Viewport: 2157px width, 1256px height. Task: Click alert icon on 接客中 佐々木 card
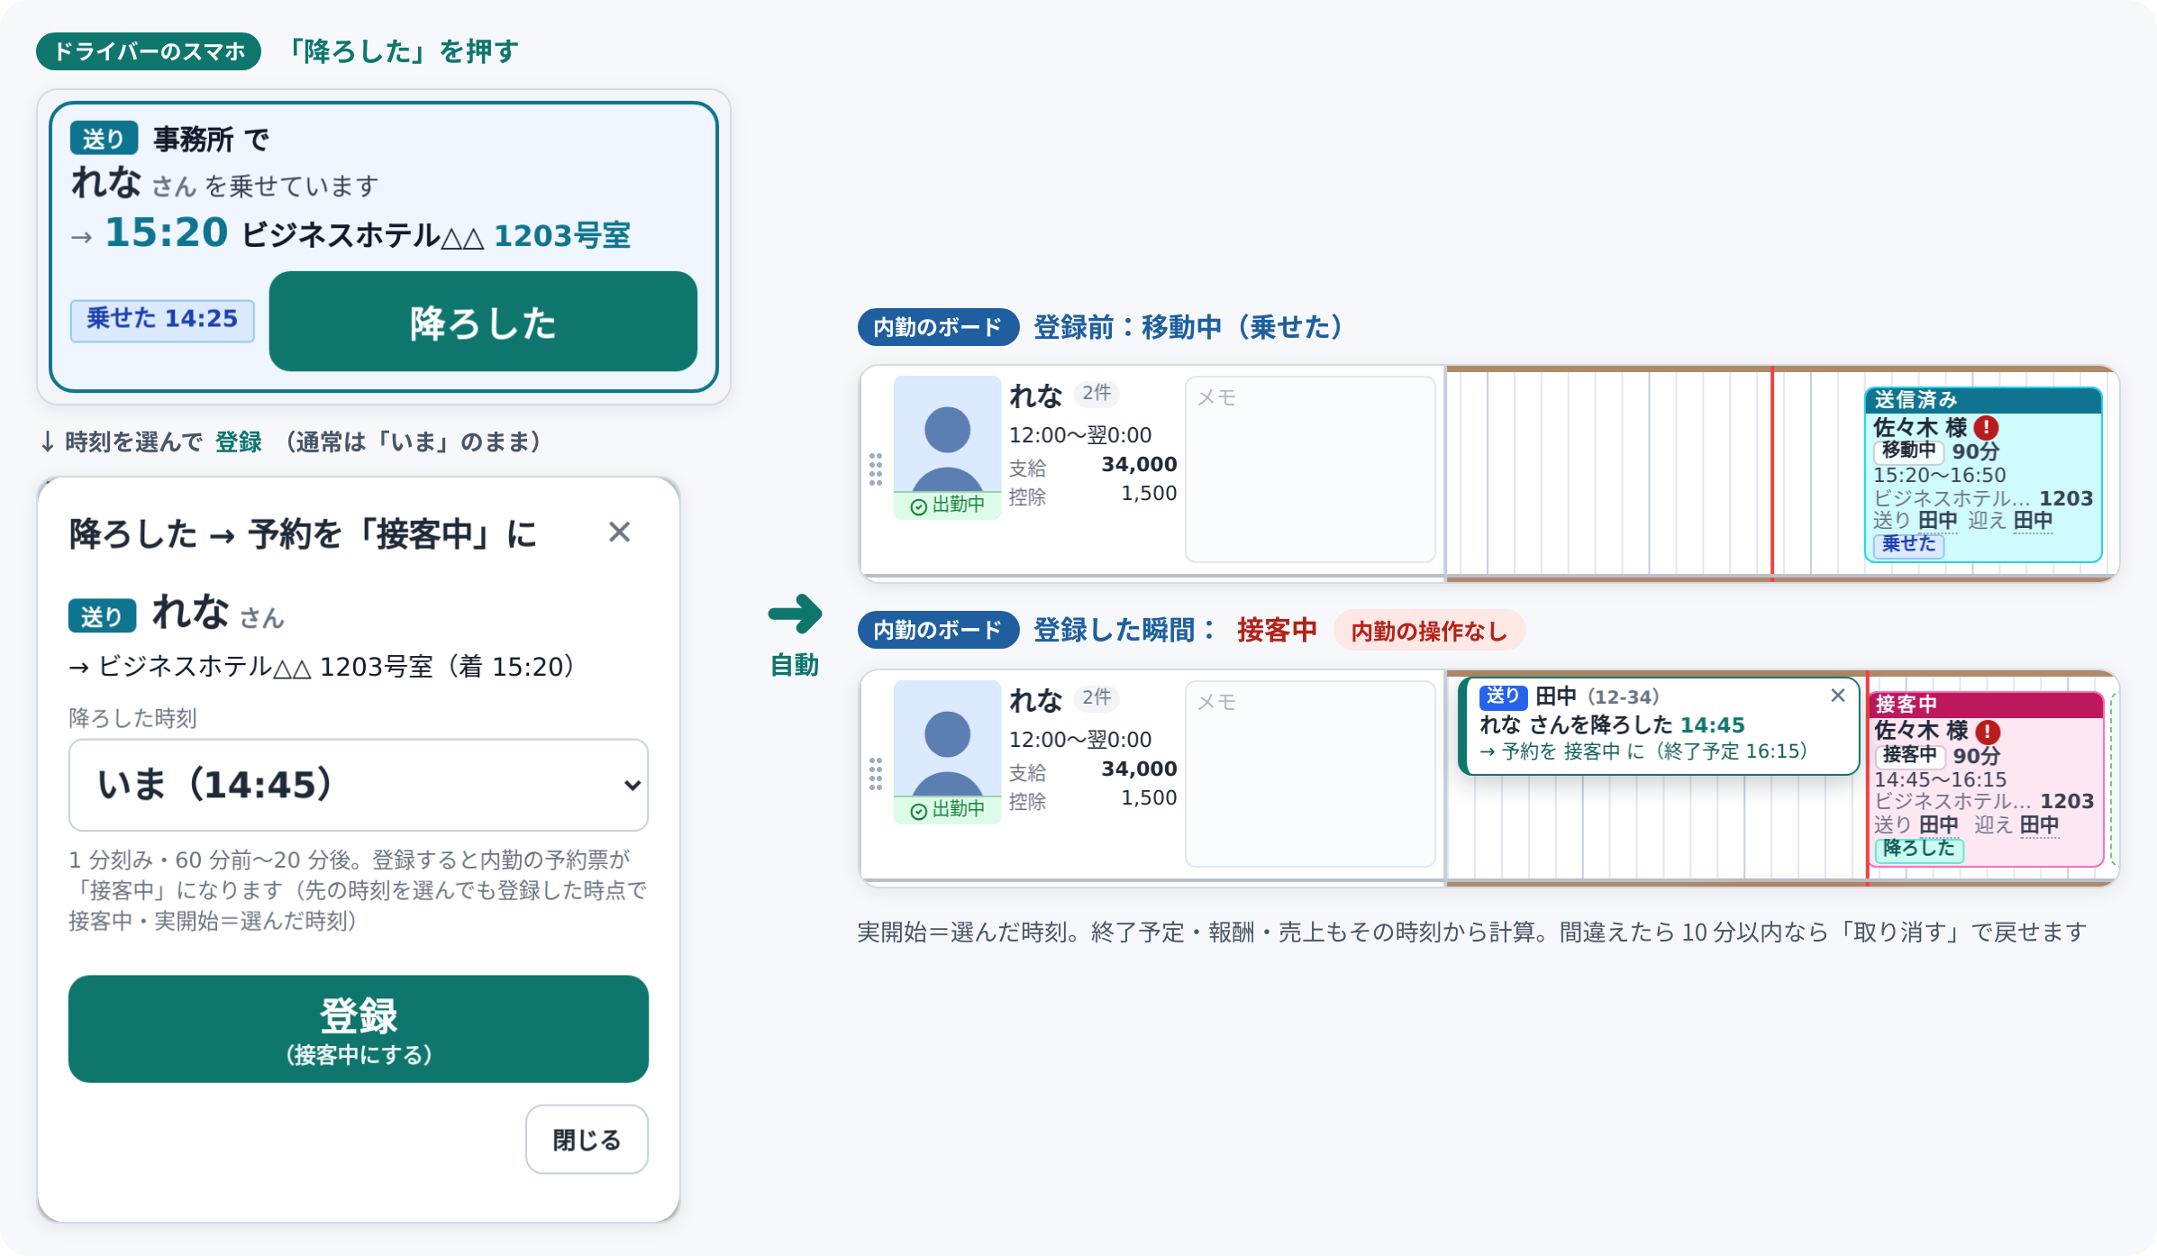(x=1988, y=732)
